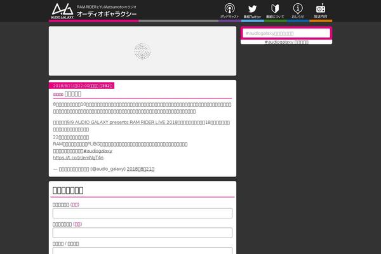381x254 pixels.
Task: Open the 番組Twitter bird icon
Action: click(252, 11)
